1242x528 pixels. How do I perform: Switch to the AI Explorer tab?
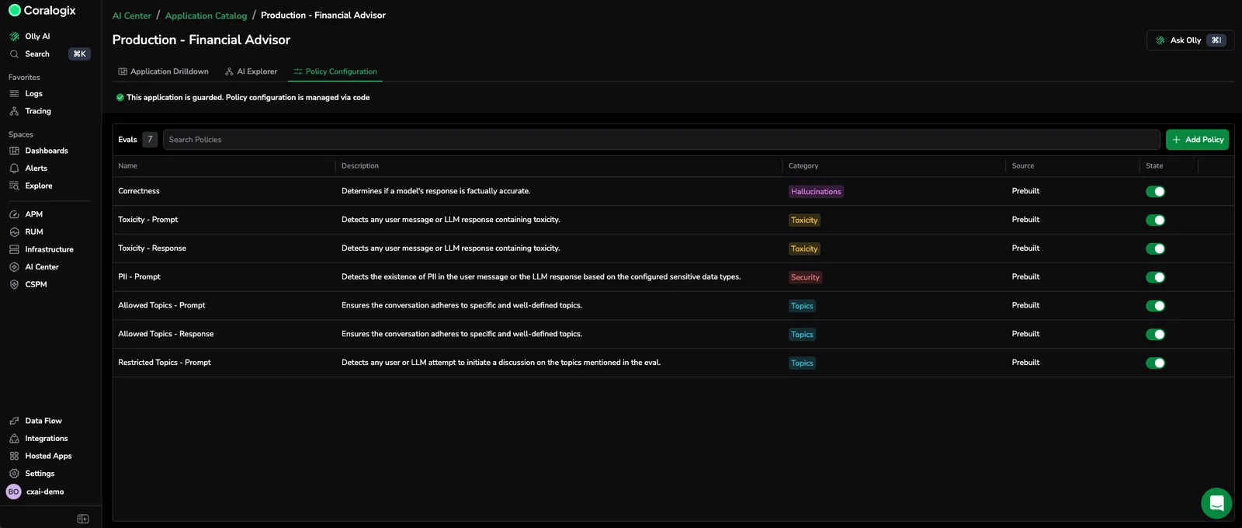[251, 71]
